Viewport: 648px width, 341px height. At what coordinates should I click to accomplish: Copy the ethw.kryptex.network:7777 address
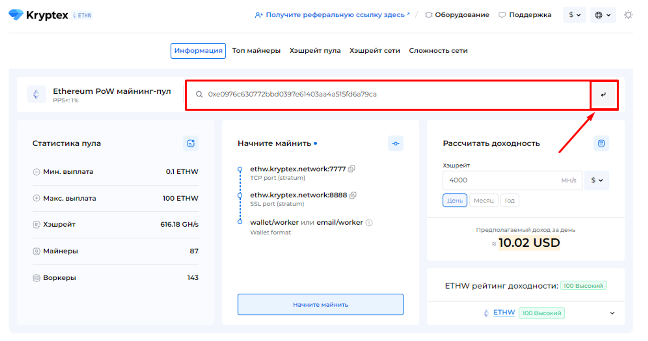point(352,169)
